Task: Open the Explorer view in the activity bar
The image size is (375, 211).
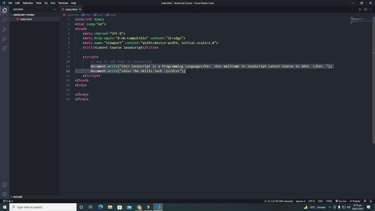Action: (5, 11)
